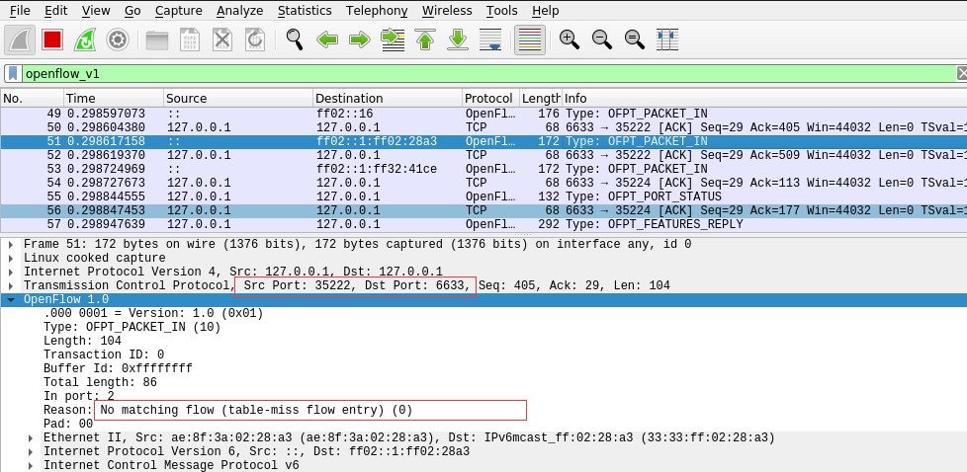Sort by the Info column header
This screenshot has width=967, height=472.
pos(764,99)
